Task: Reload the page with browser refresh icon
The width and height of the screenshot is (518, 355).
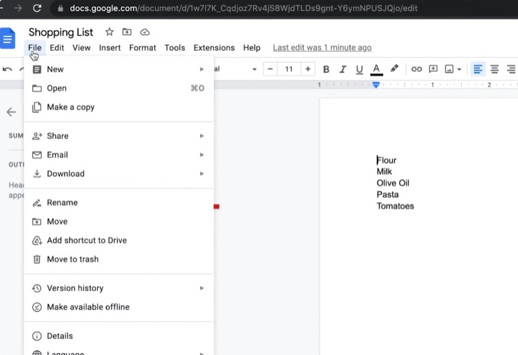Action: click(37, 8)
